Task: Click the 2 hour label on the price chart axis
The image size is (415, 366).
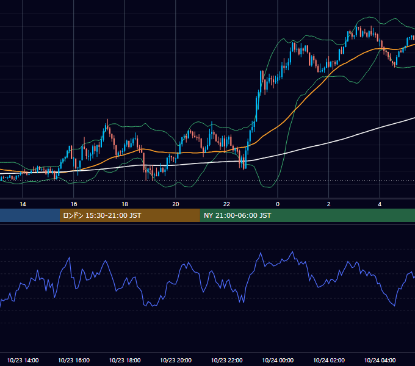Action: pyautogui.click(x=329, y=204)
